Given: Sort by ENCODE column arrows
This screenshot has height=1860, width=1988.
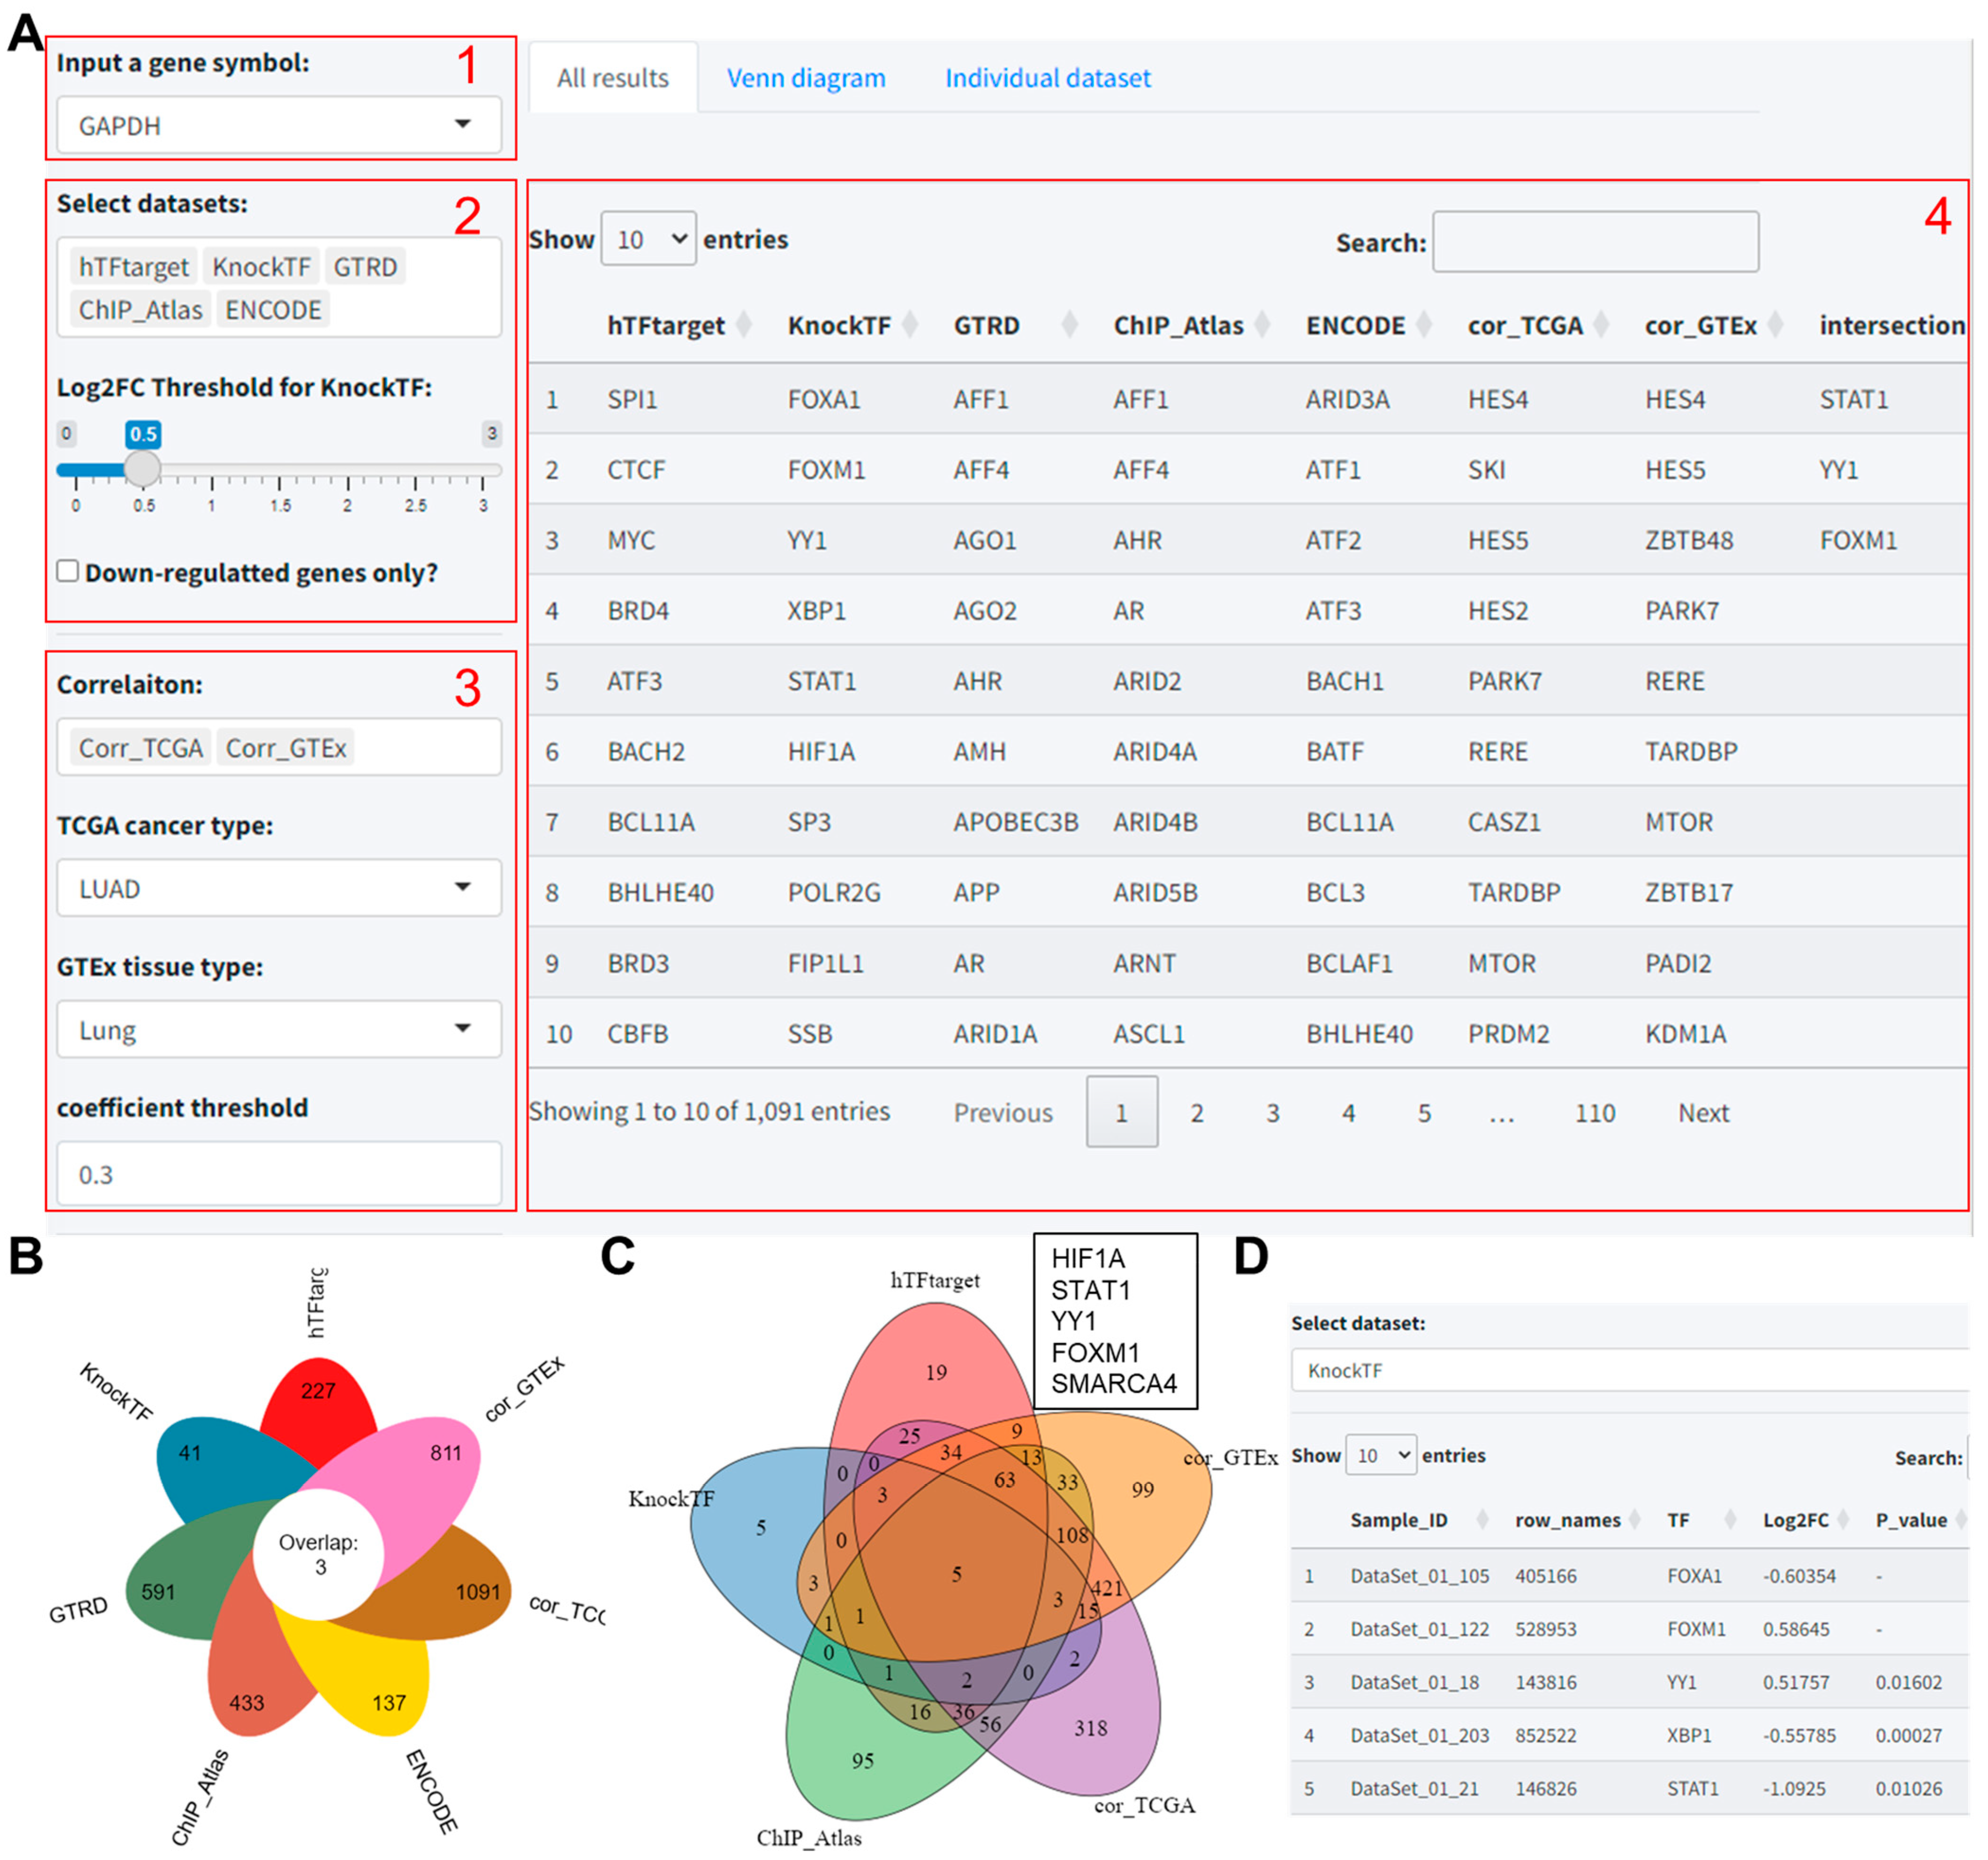Looking at the screenshot, I should tap(1423, 325).
